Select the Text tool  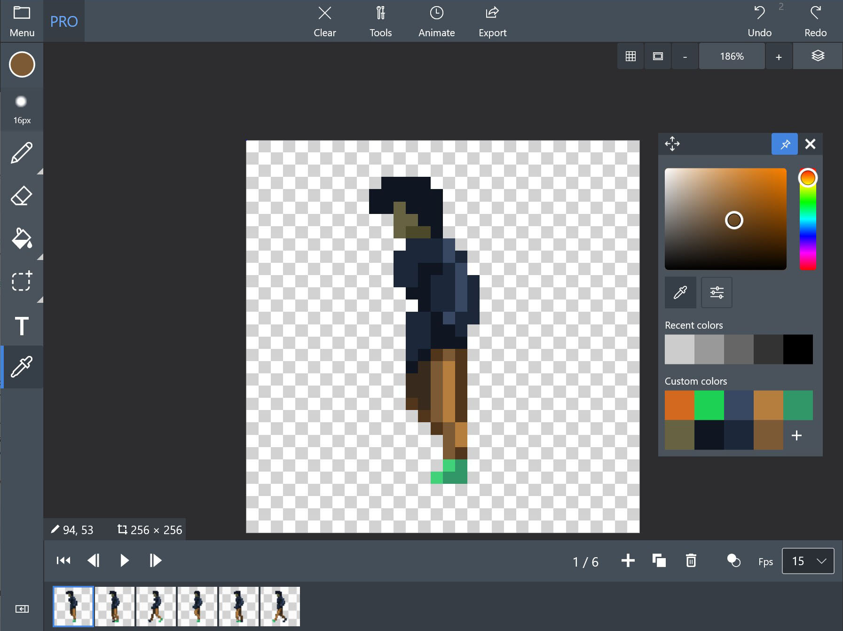pyautogui.click(x=22, y=325)
